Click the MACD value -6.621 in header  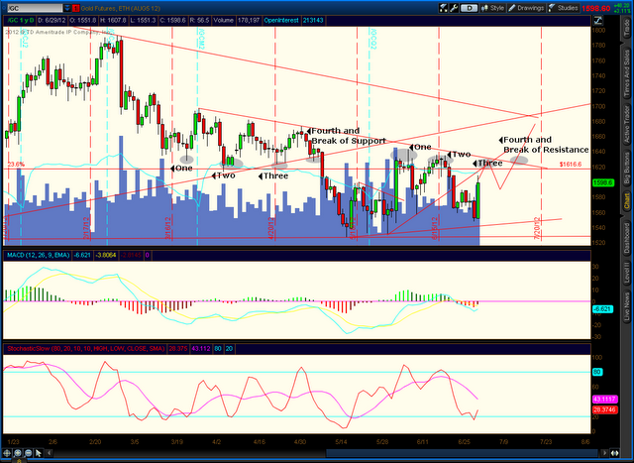click(x=82, y=256)
